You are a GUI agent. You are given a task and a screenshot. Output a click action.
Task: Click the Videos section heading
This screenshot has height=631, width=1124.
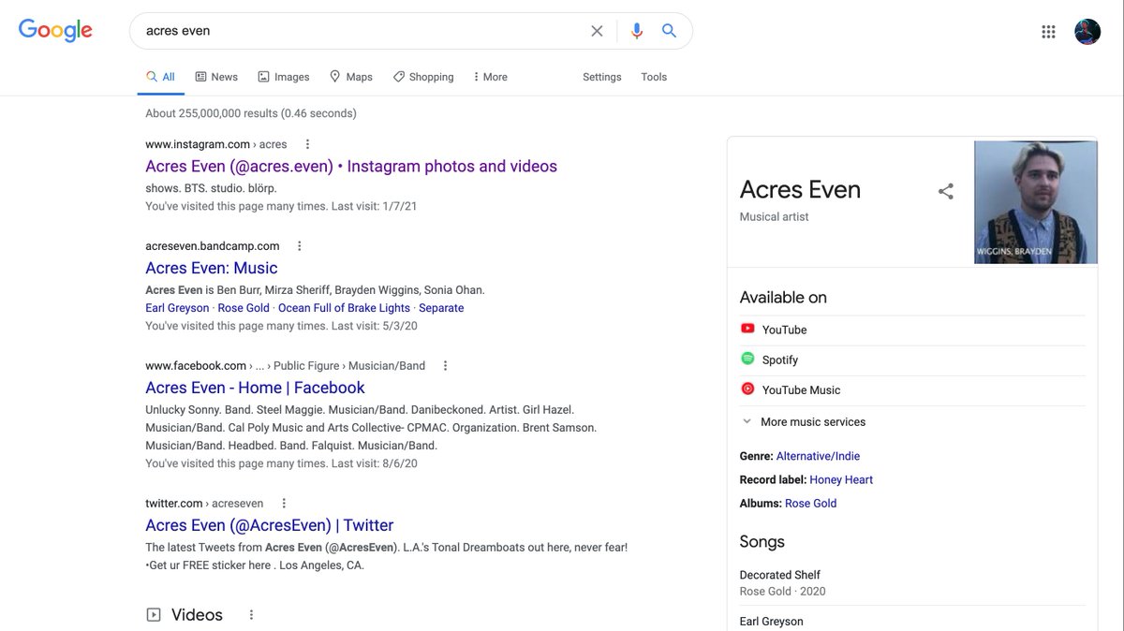pos(197,615)
